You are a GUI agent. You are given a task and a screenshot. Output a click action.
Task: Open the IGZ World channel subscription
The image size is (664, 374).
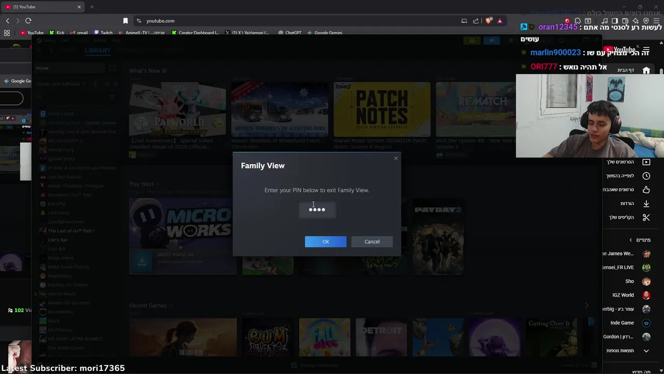tap(632, 295)
